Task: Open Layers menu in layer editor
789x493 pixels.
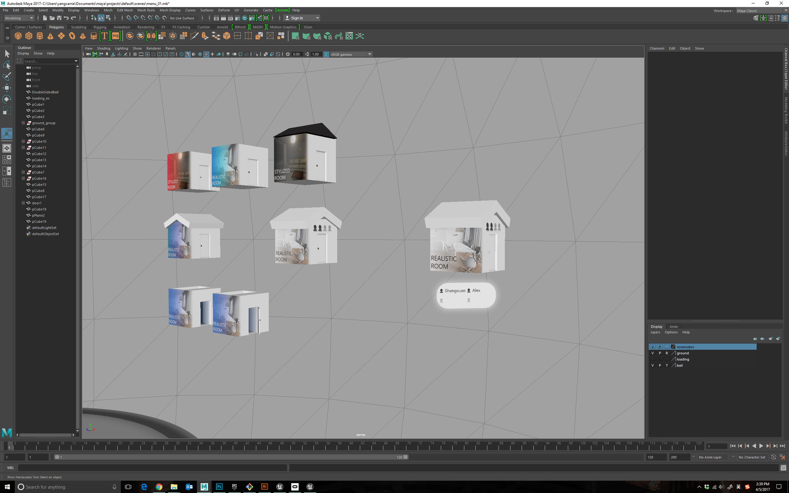Action: (655, 332)
